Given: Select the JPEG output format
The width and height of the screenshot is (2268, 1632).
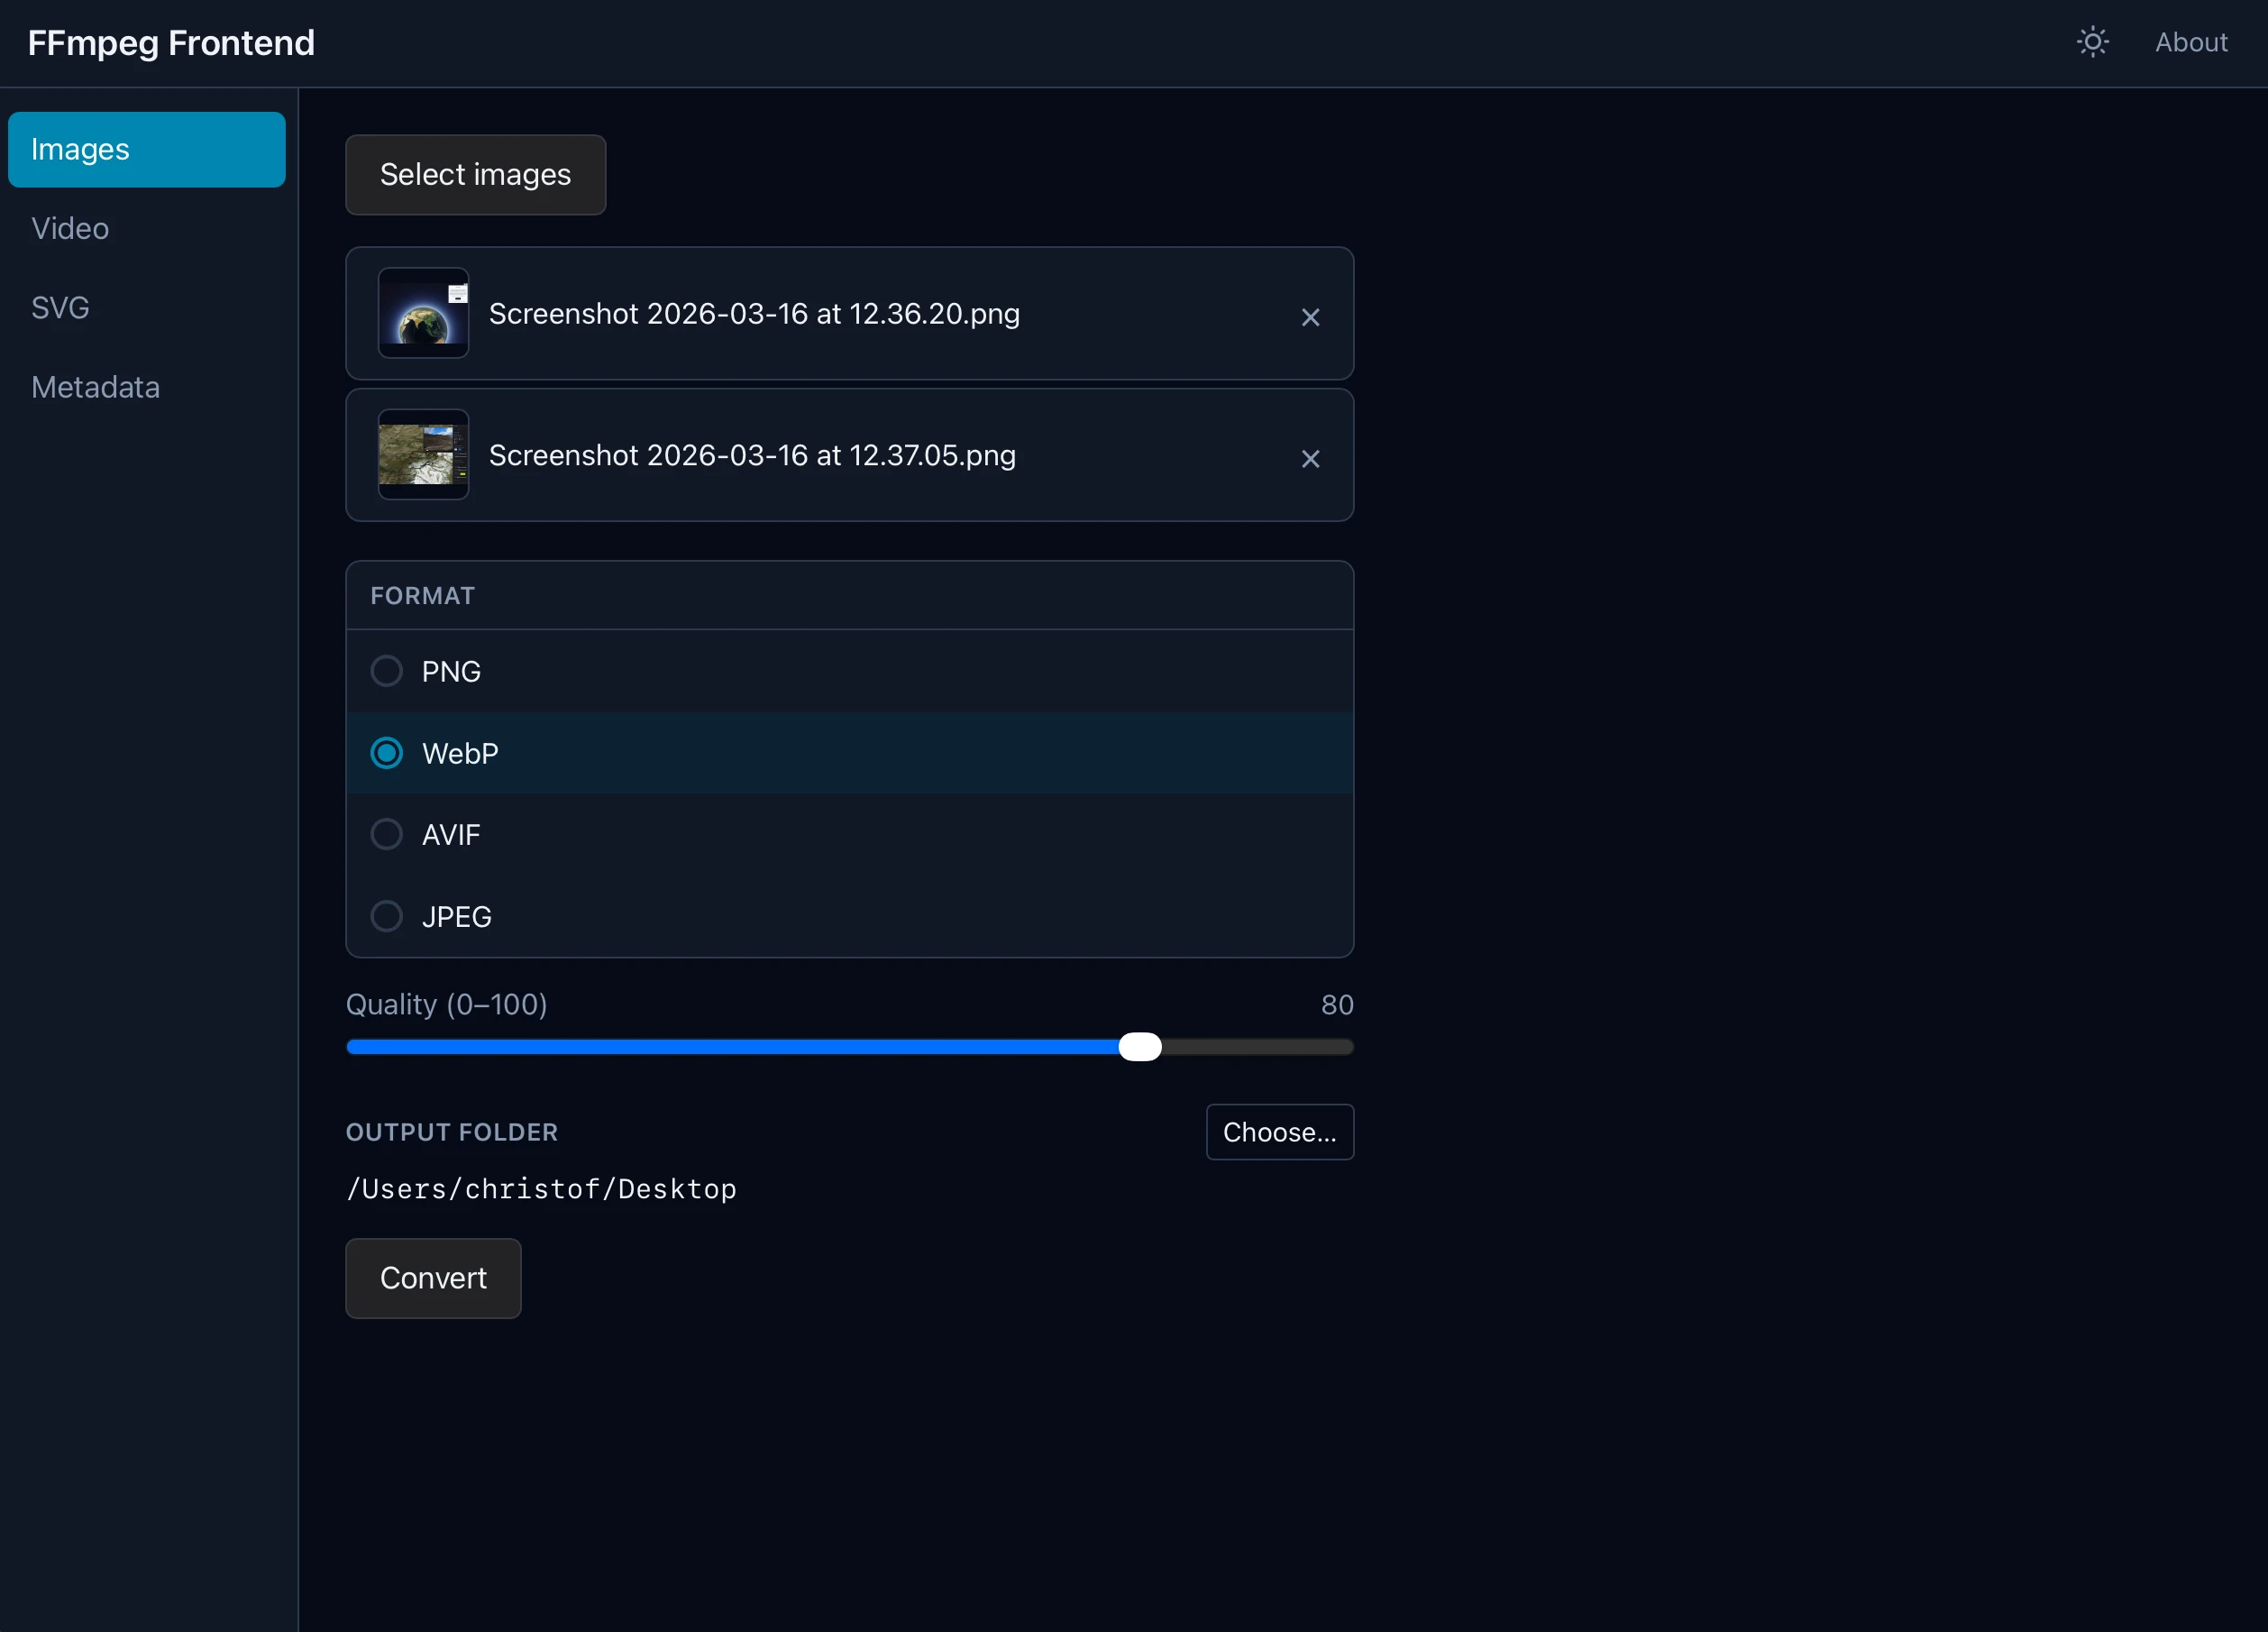Looking at the screenshot, I should 386,915.
